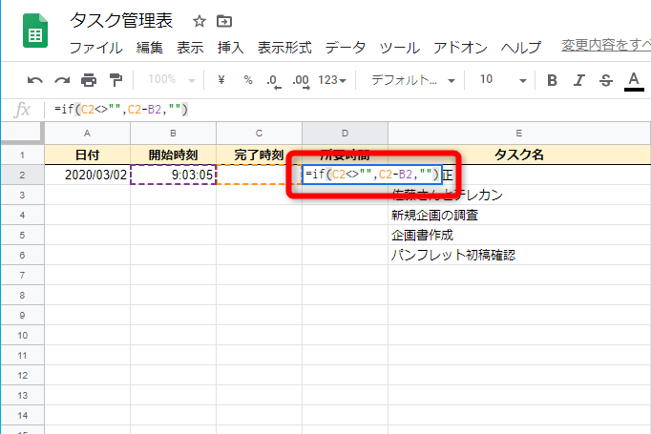Open the text color picker
651x434 pixels.
(x=634, y=81)
